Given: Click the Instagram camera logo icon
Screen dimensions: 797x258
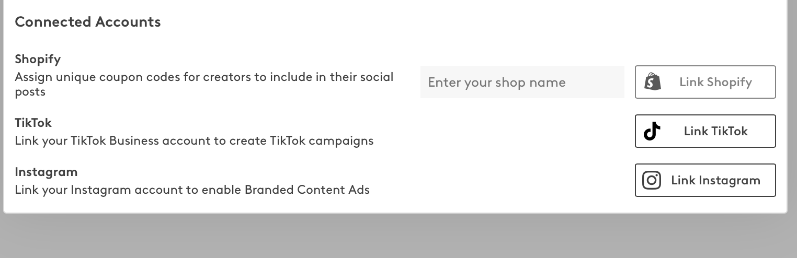Looking at the screenshot, I should (x=652, y=180).
